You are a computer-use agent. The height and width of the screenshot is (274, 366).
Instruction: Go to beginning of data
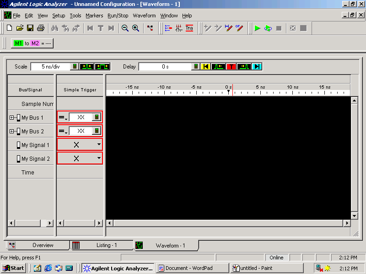click(x=90, y=28)
